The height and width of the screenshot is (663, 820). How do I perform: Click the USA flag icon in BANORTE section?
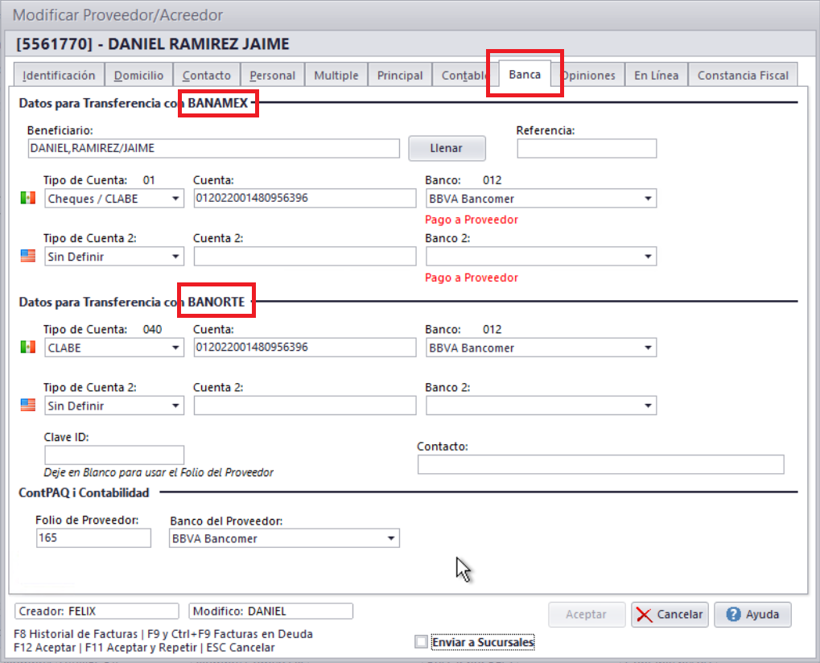pyautogui.click(x=28, y=406)
